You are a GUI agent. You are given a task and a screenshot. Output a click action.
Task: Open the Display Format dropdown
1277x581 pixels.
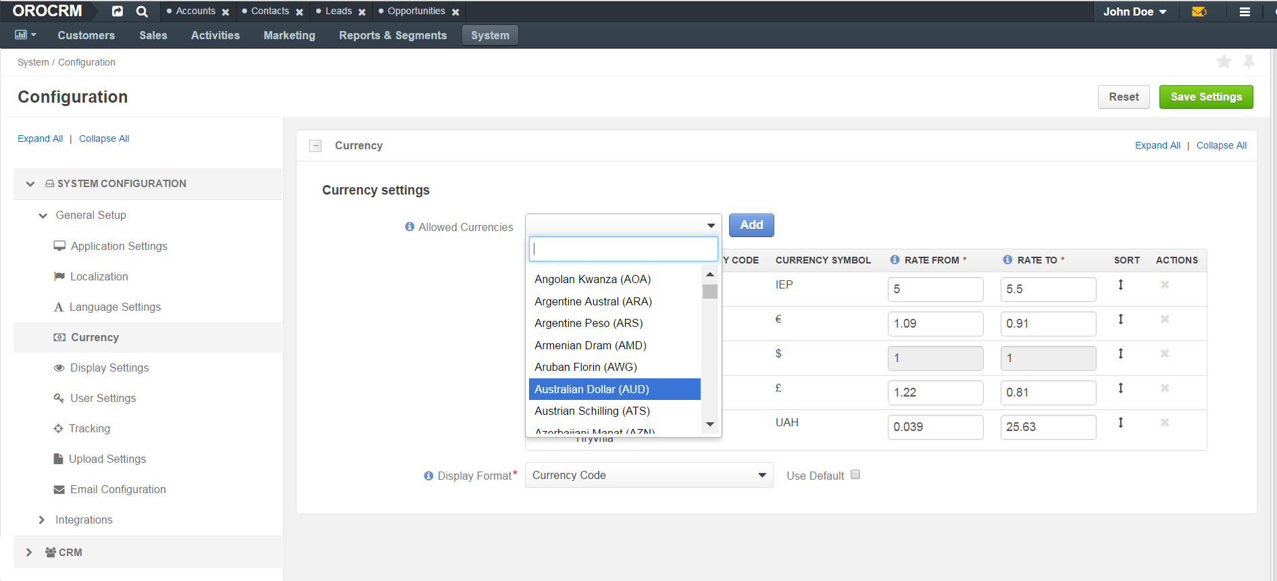649,475
